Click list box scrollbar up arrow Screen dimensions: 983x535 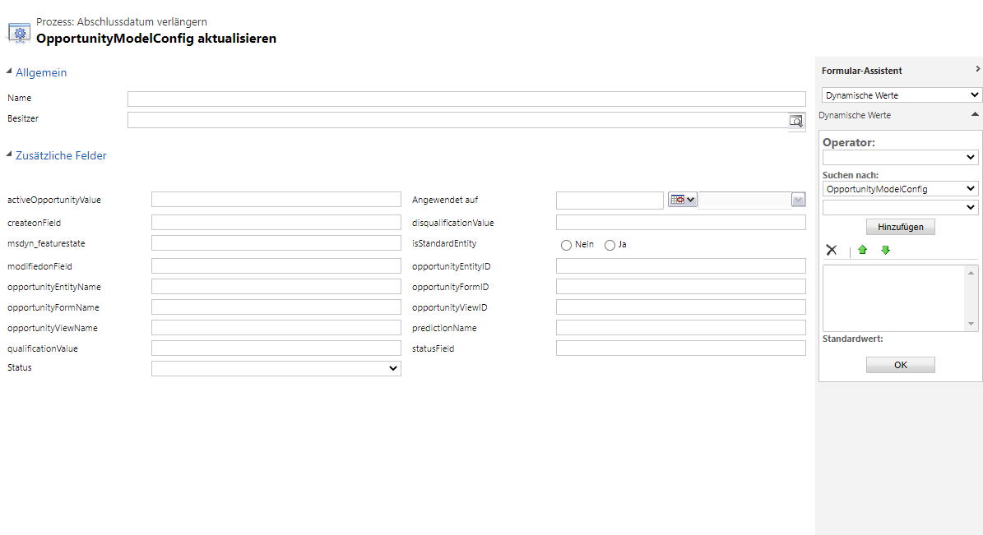point(971,273)
